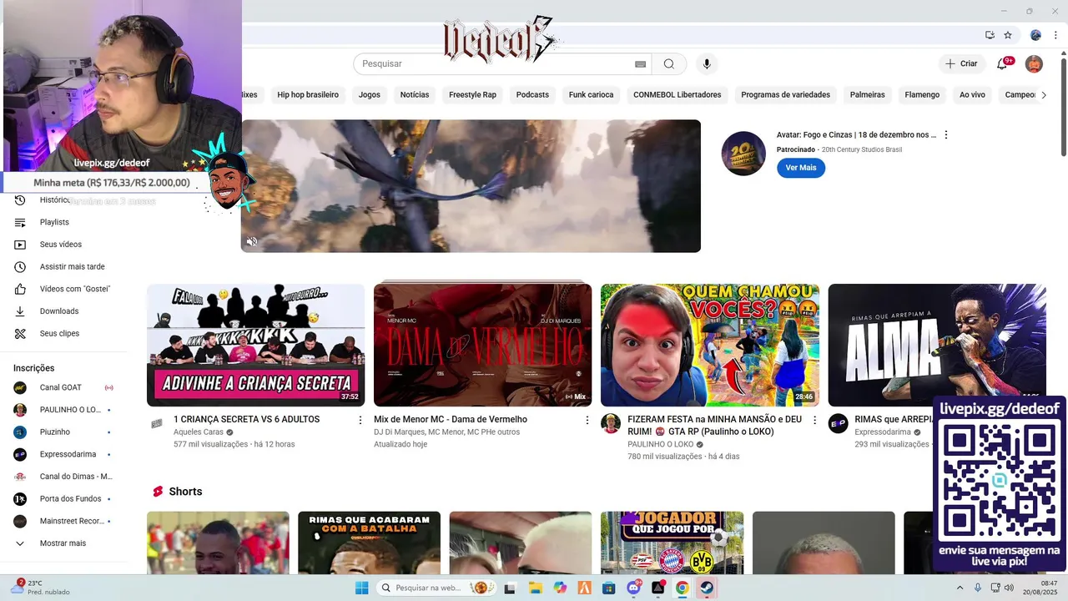Open Task View on the taskbar
The width and height of the screenshot is (1068, 601).
coord(511,588)
